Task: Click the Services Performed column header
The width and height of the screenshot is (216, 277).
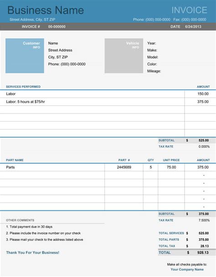Action: 23,87
